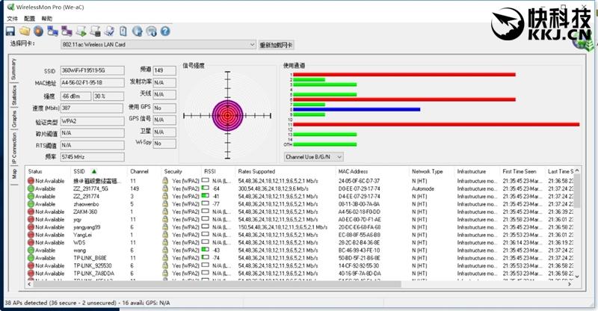Click MAC address D4-EE-07-29-17-74 cell
Image resolution: width=598 pixels, height=311 pixels.
tap(360, 196)
